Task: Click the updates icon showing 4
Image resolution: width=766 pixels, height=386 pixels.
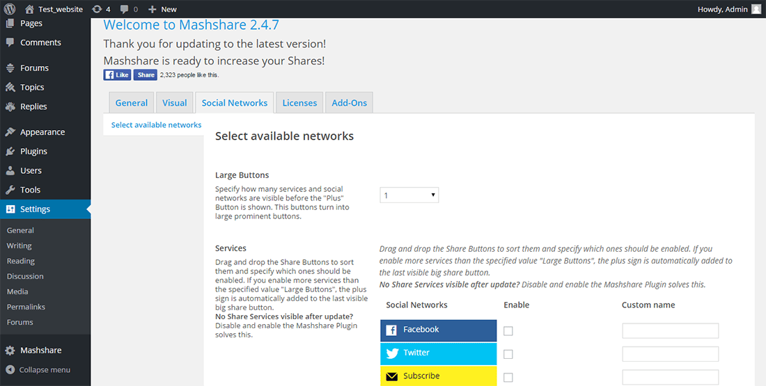Action: coord(97,9)
